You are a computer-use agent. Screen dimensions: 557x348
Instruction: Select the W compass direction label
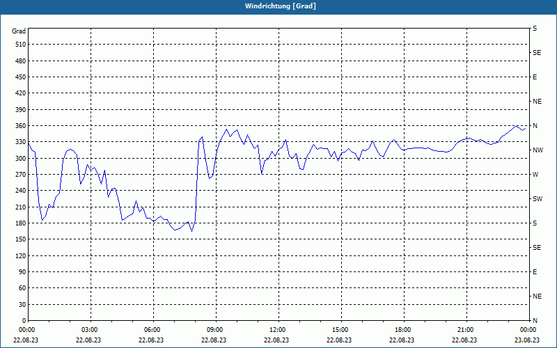[535, 175]
